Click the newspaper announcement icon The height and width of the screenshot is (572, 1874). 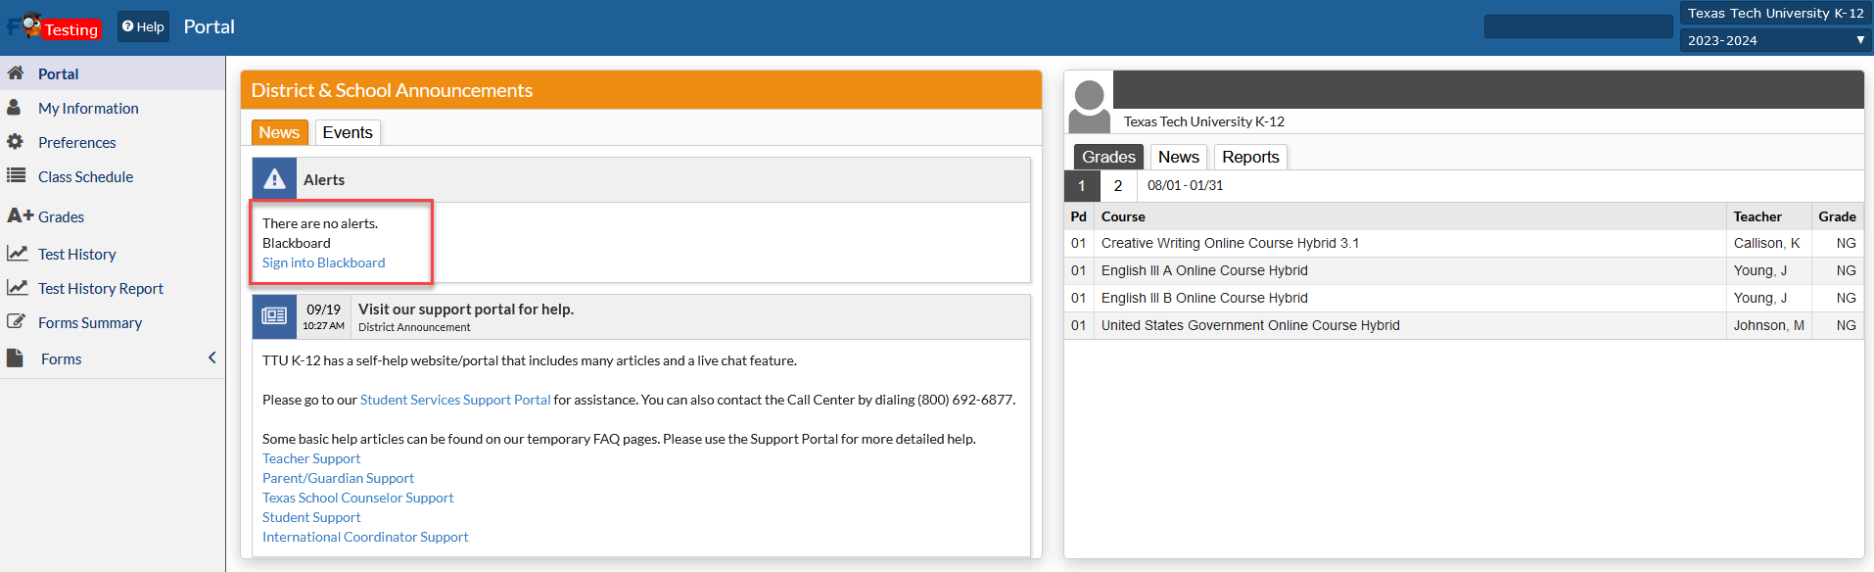click(274, 316)
